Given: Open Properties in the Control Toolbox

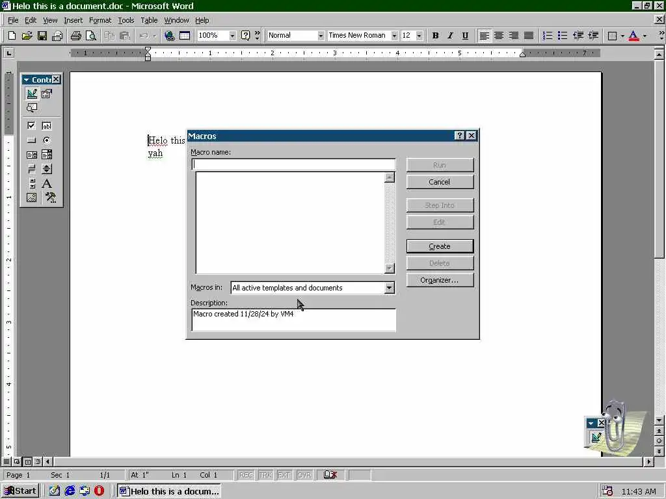Looking at the screenshot, I should 47,94.
